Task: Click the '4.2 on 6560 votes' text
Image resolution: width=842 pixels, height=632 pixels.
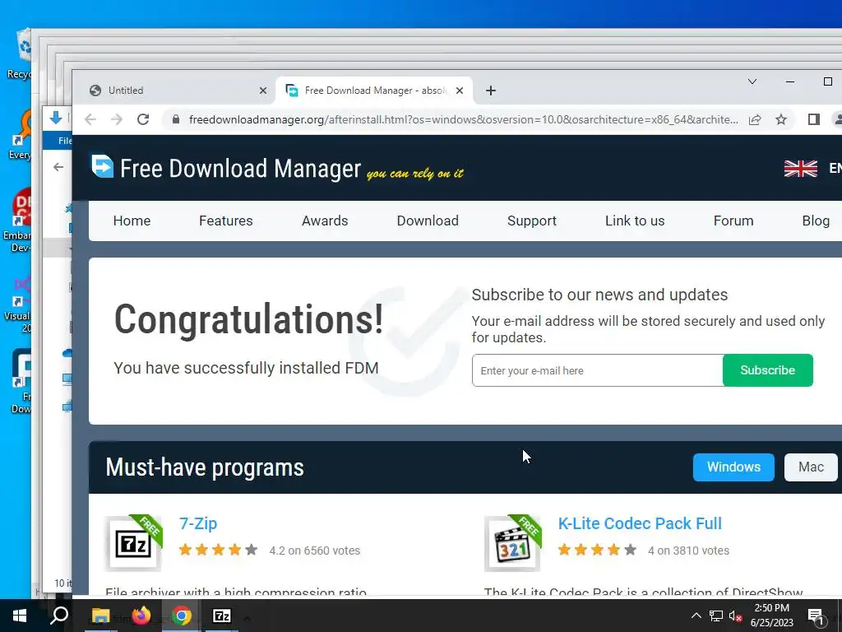Action: 315,551
